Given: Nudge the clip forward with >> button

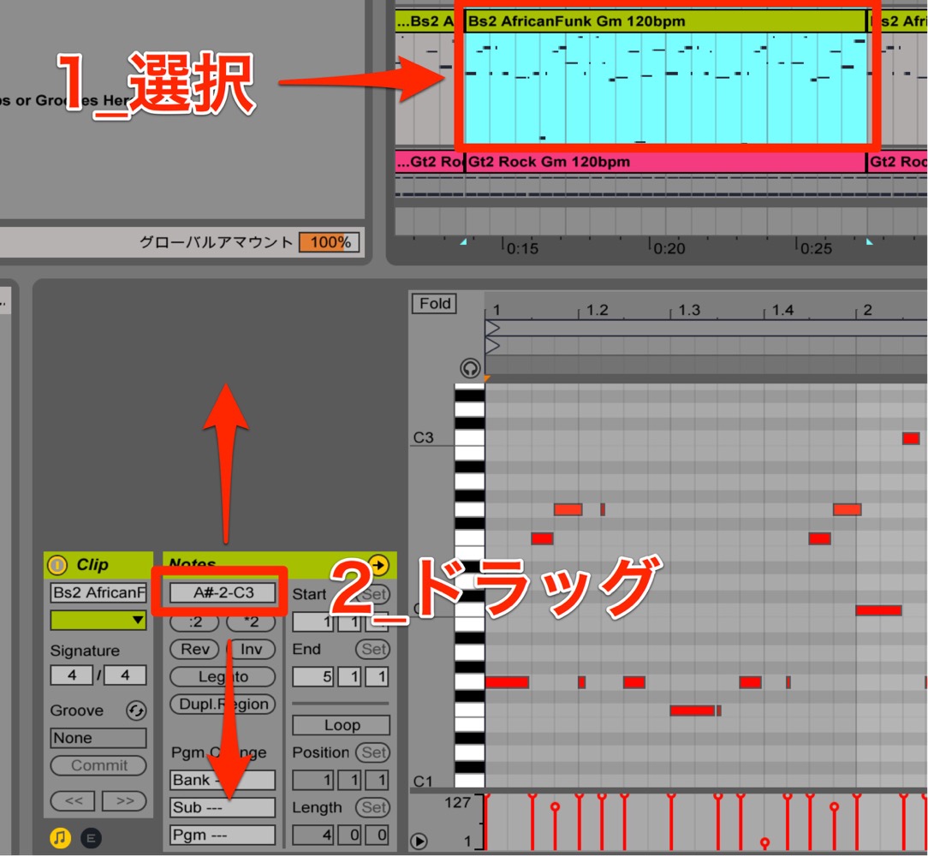Looking at the screenshot, I should point(124,801).
